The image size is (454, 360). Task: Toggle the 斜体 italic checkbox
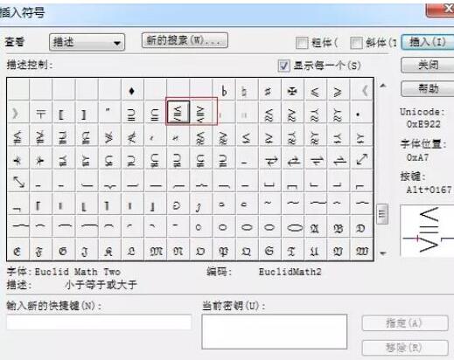click(356, 43)
